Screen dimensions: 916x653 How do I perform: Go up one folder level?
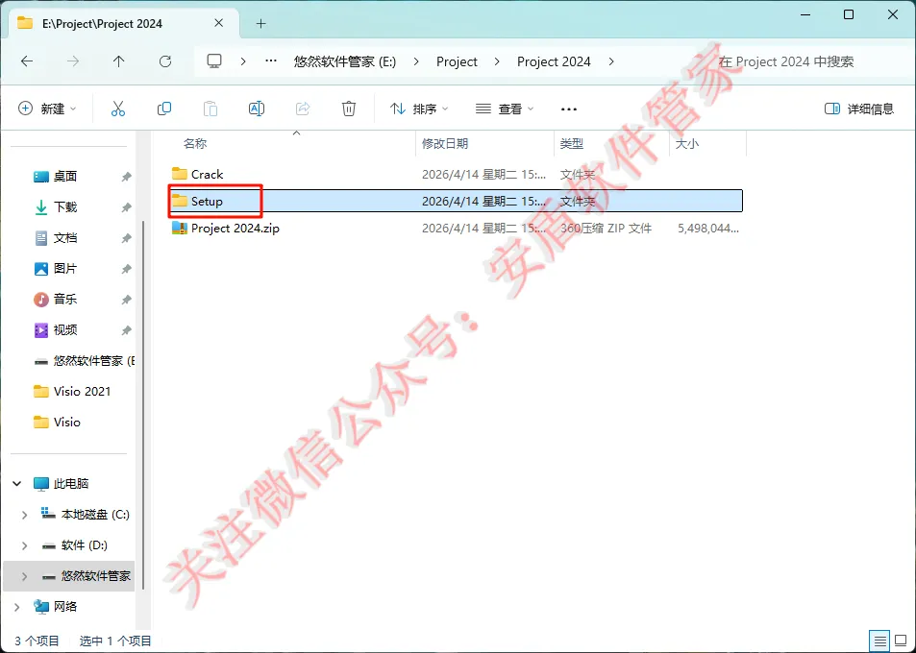click(118, 61)
